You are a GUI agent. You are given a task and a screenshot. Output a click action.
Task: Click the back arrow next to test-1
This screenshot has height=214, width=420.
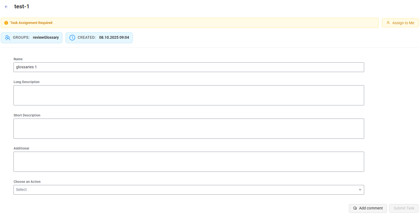click(x=6, y=7)
